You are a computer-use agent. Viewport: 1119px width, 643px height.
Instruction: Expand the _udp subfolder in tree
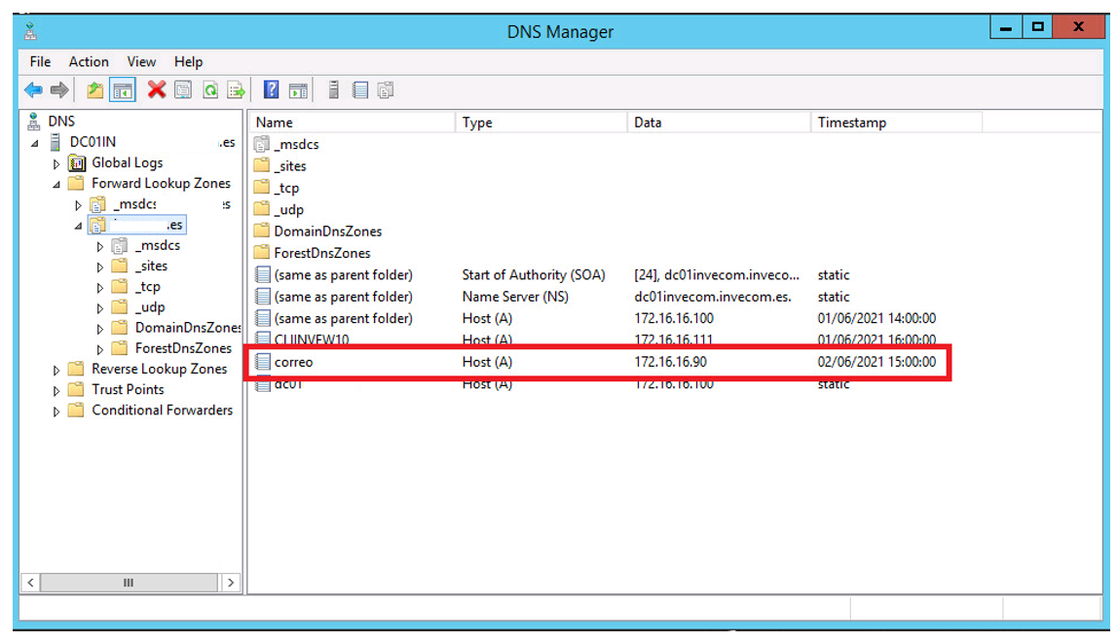tap(100, 308)
